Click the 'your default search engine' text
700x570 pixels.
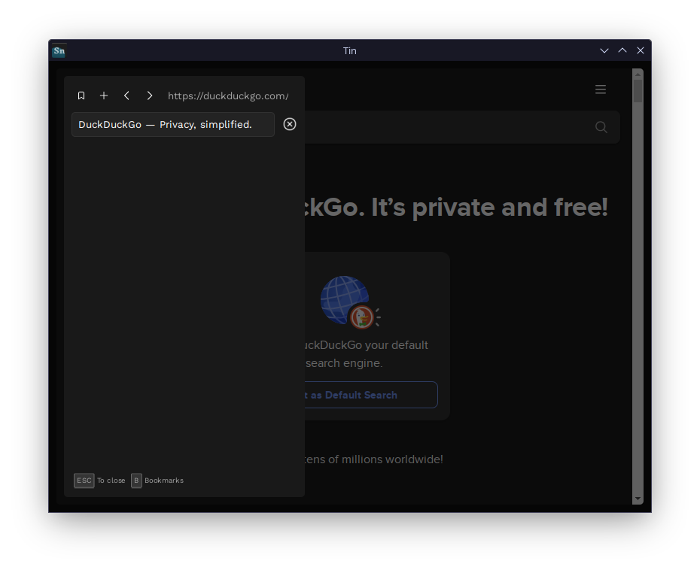coord(366,354)
